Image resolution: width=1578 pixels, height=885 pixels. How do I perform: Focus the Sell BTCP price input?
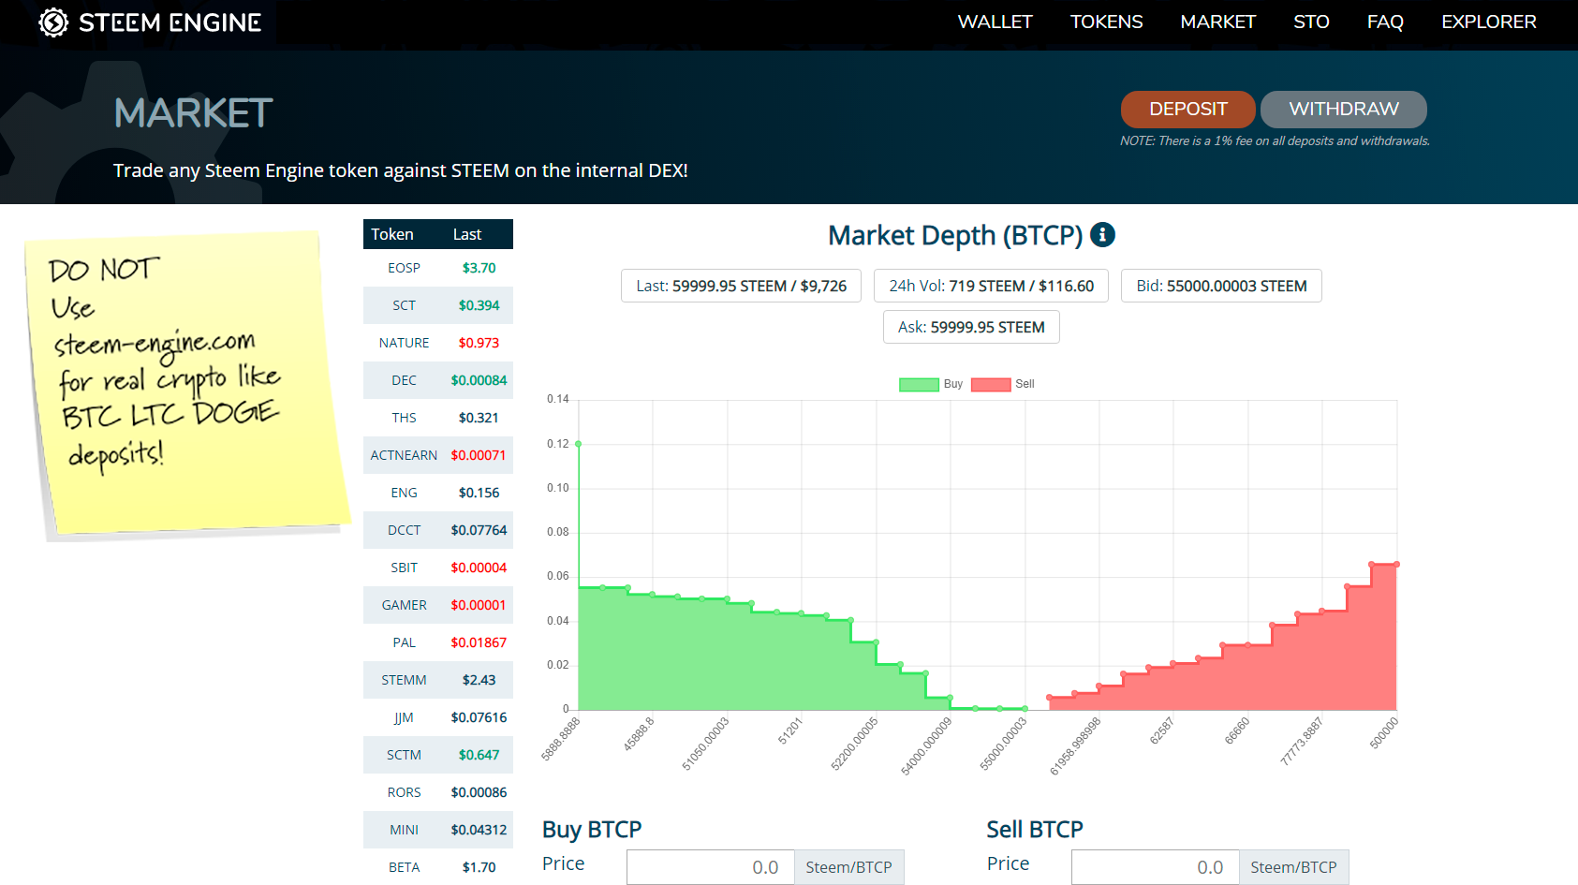point(1156,867)
